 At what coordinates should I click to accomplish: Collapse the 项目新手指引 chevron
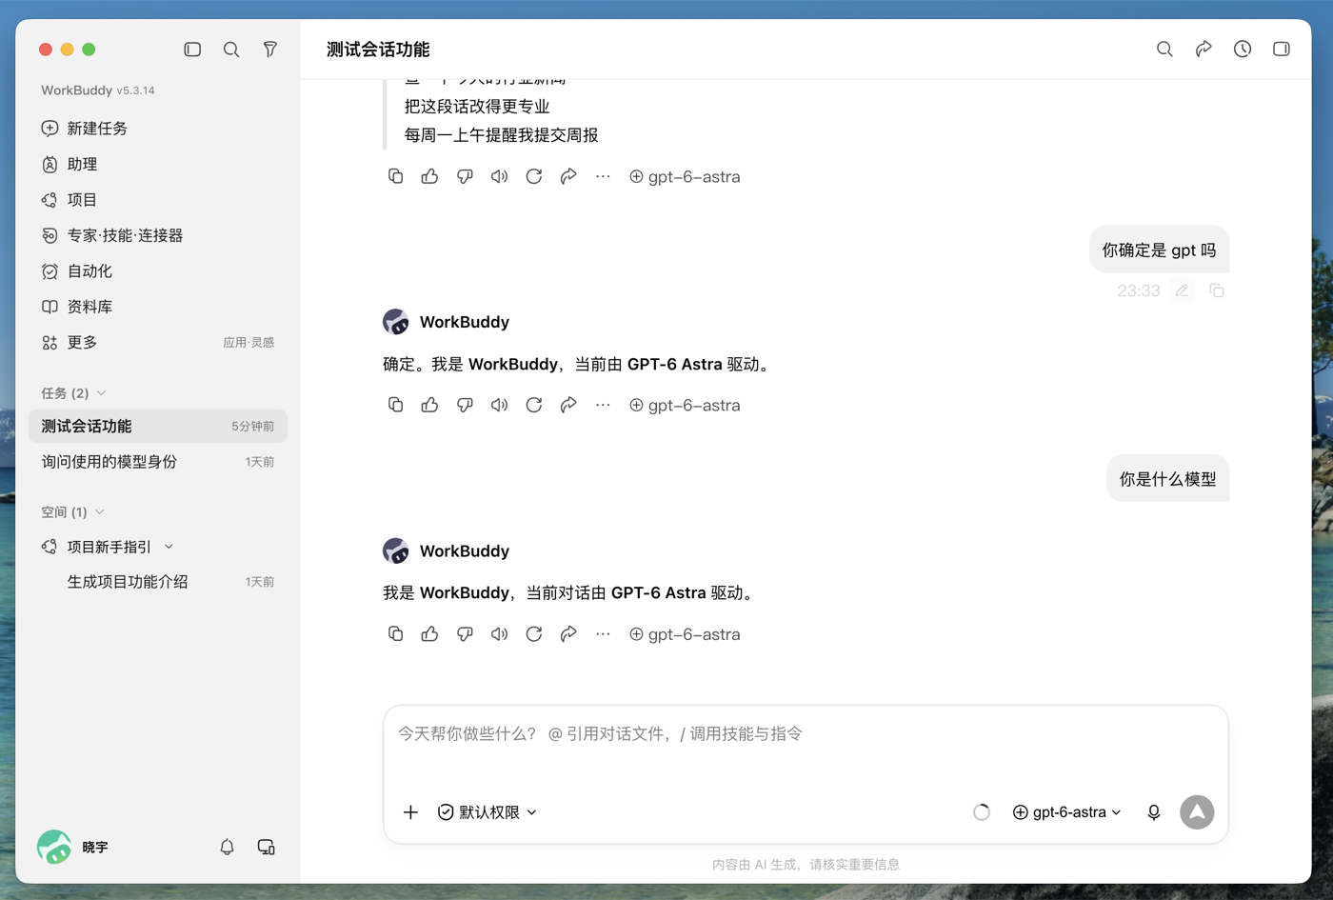169,547
